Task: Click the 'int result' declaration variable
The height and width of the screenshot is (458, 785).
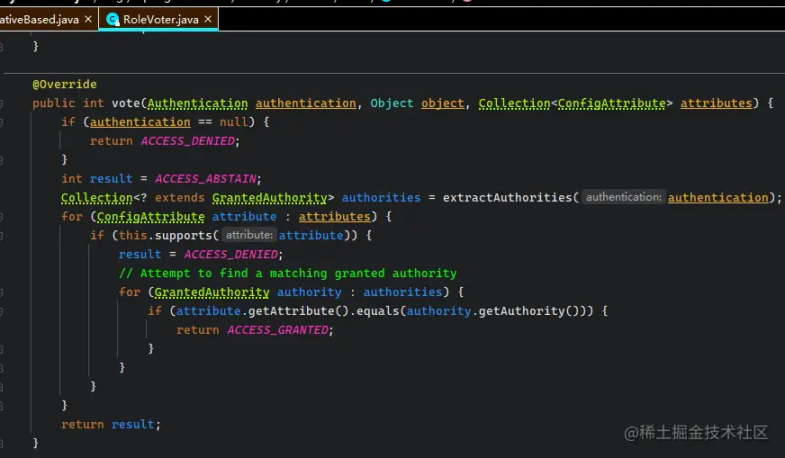Action: point(111,179)
